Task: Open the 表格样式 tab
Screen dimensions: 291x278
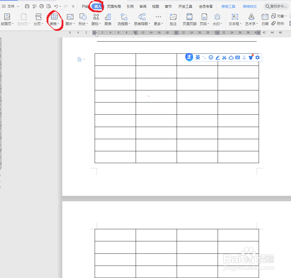Action: pos(250,6)
